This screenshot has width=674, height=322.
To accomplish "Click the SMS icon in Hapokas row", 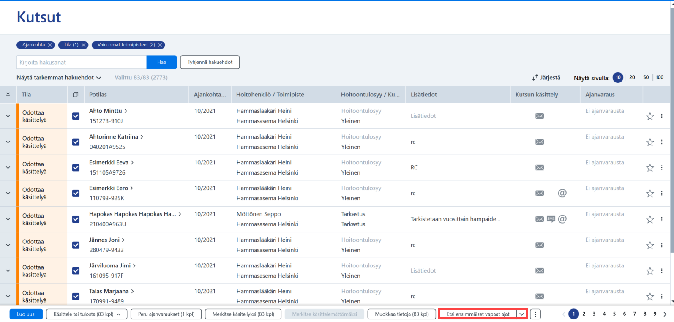I will tap(551, 219).
